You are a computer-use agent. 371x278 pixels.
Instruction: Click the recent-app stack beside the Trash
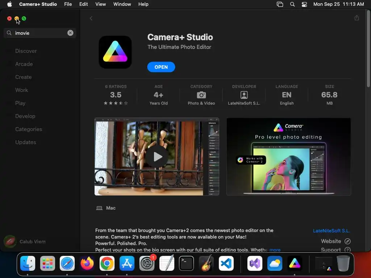(324, 263)
